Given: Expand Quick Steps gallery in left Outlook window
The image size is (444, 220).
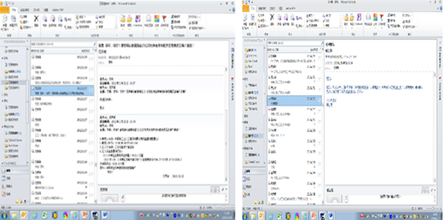Looking at the screenshot, I should click(116, 27).
